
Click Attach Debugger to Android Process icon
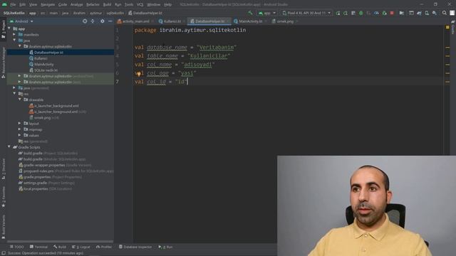tap(384, 13)
